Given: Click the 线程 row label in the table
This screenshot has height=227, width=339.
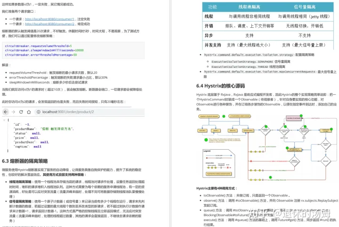Looking at the screenshot, I should 209,16.
